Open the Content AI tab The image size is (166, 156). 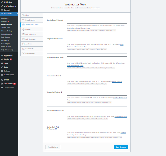point(32,49)
